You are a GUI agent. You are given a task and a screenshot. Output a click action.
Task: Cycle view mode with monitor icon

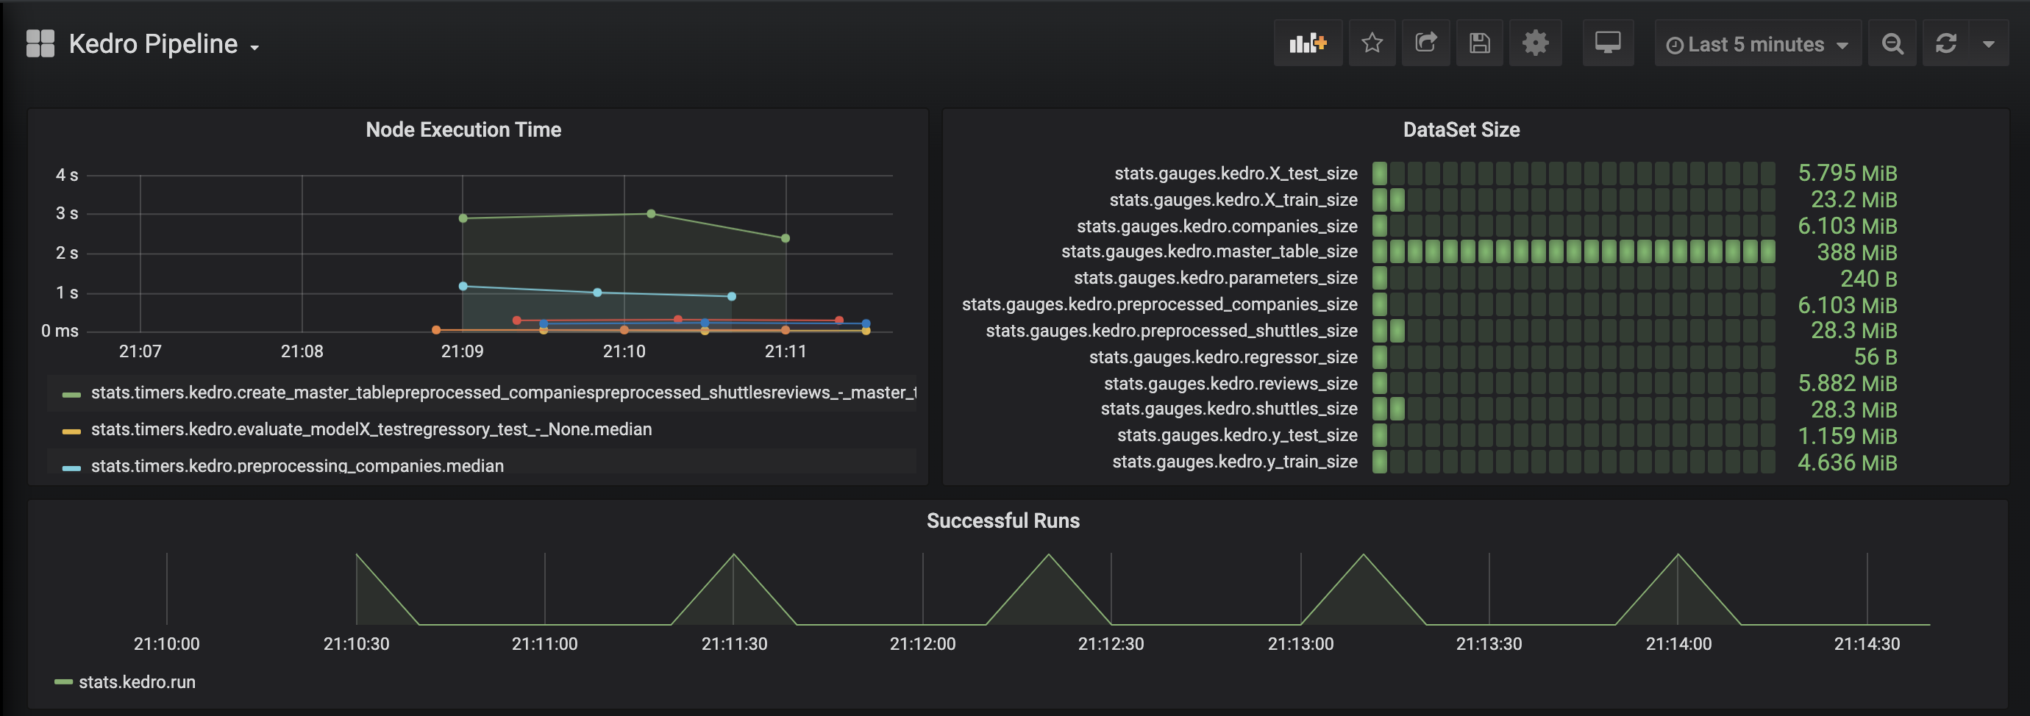point(1608,43)
